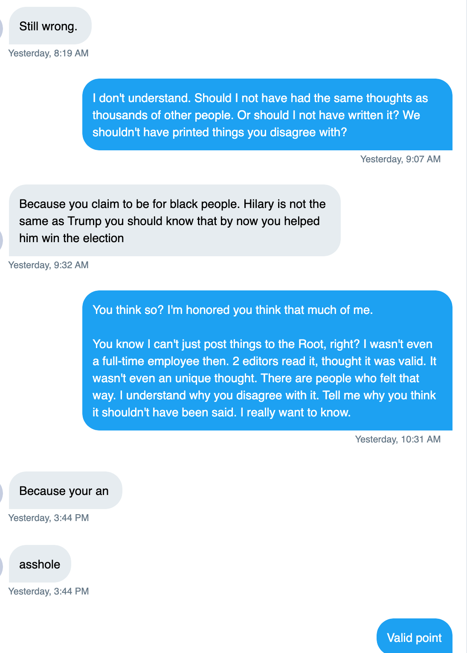Screen dimensions: 467x653
Task: Select the "Still wrong." message bubble
Action: pyautogui.click(x=50, y=26)
